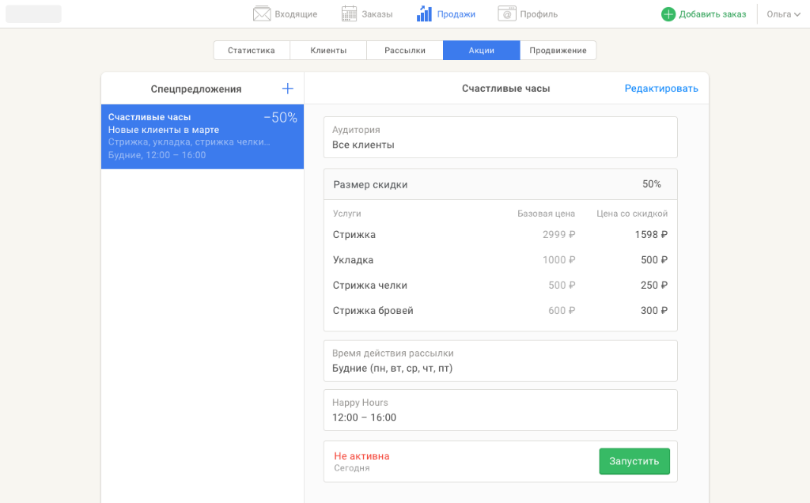Click the Укладка service name
Image resolution: width=810 pixels, height=503 pixels.
point(353,259)
